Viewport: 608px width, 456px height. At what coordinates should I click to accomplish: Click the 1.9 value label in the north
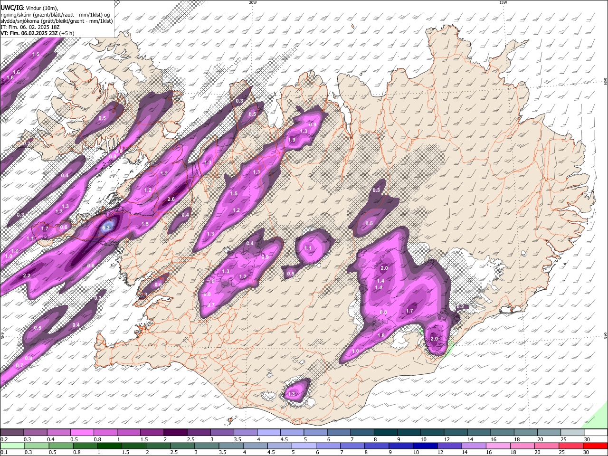pos(292,140)
